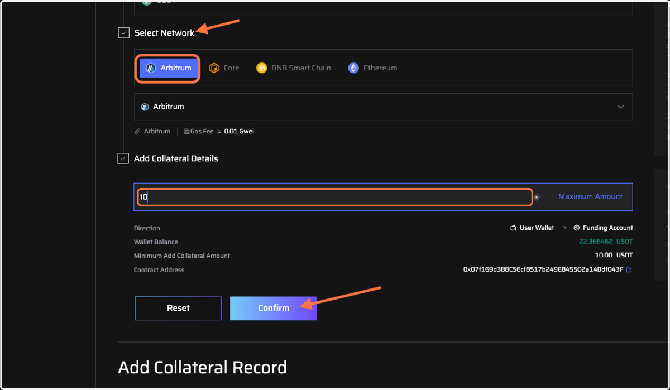The image size is (670, 390).
Task: Click the User Wallet icon
Action: 513,228
